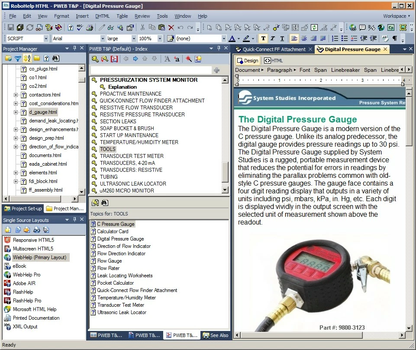
Task: Open the 100% zoom dropdown
Action: [x=160, y=39]
